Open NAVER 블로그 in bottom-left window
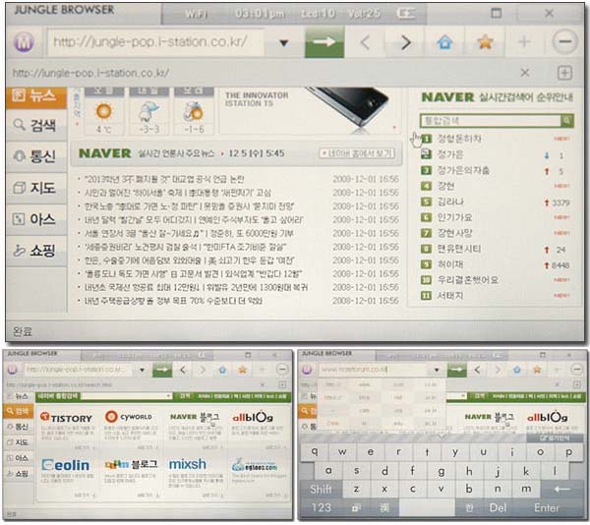590x525 pixels. click(x=195, y=417)
